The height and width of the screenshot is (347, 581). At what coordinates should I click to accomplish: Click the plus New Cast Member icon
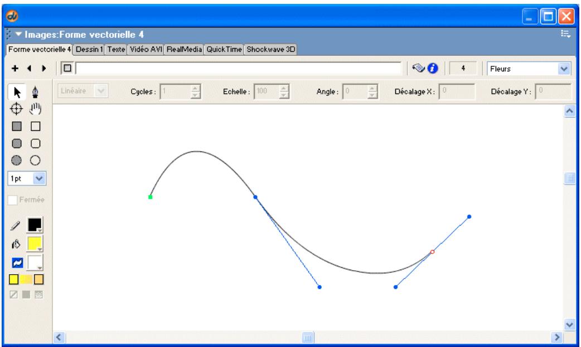pos(14,68)
